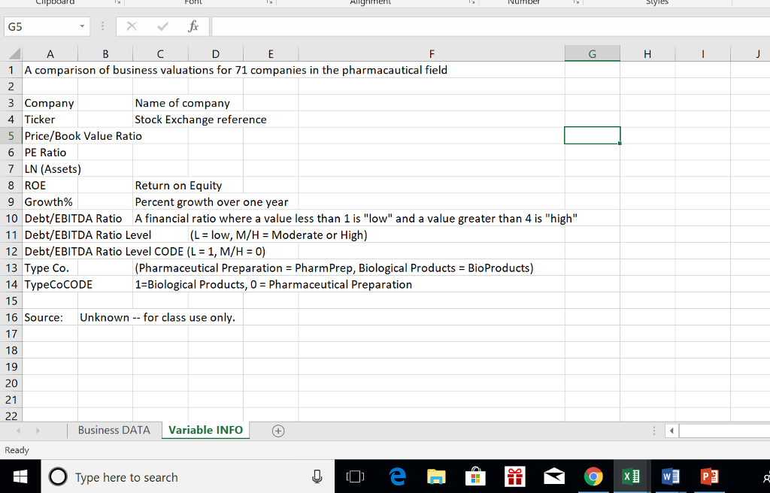770x493 pixels.
Task: Open the Alignment dialog launcher
Action: click(473, 3)
